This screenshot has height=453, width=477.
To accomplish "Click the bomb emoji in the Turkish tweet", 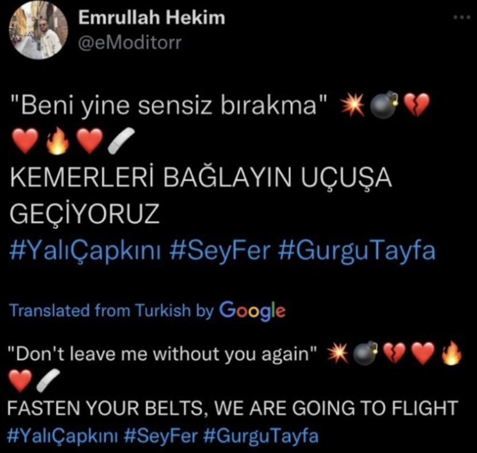I will click(384, 105).
